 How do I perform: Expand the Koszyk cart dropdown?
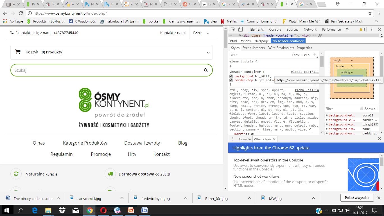(x=208, y=53)
